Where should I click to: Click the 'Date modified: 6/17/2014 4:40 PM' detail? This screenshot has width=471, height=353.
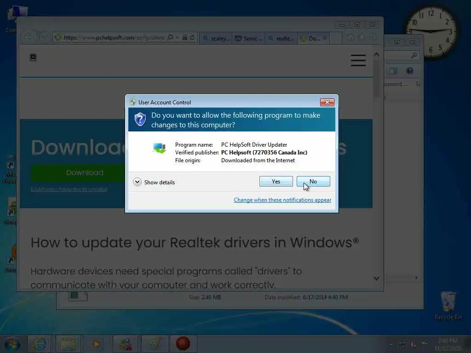(306, 297)
